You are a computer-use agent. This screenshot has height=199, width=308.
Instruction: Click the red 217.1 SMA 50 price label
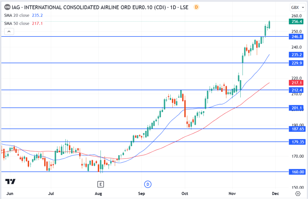[x=295, y=83]
